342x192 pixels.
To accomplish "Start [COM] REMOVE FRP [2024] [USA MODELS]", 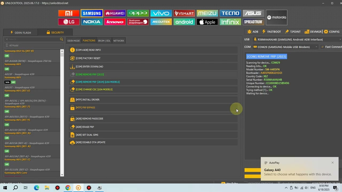I will 153,82.
